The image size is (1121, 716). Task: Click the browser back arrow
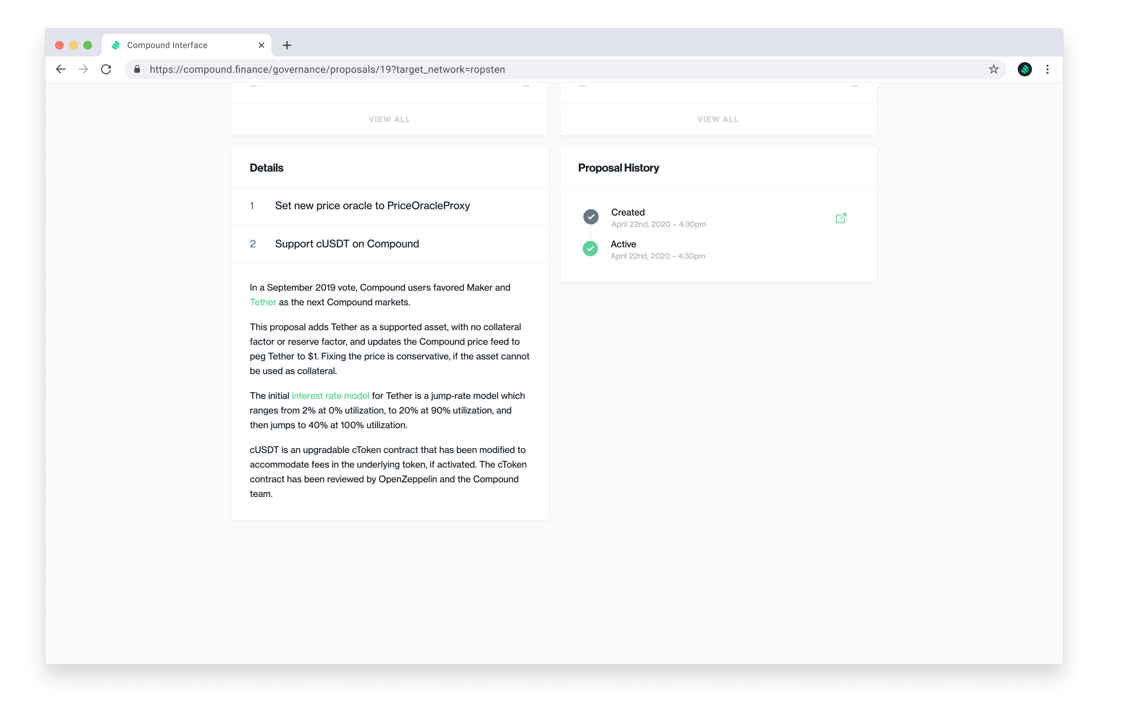[x=60, y=69]
